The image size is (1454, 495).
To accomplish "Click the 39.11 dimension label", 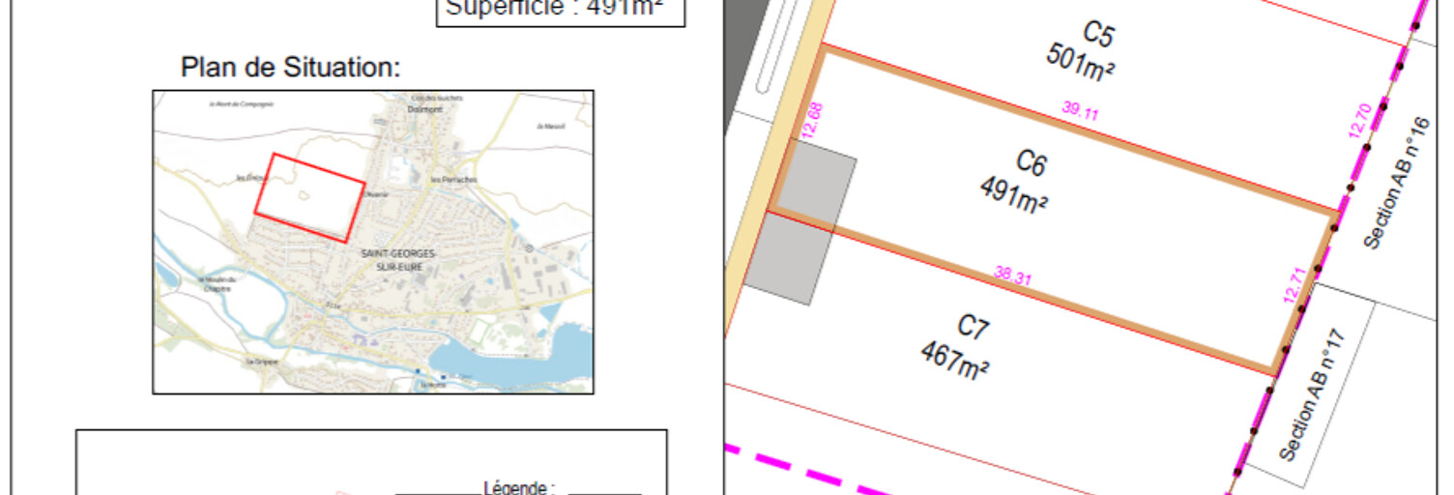I will point(1080,111).
